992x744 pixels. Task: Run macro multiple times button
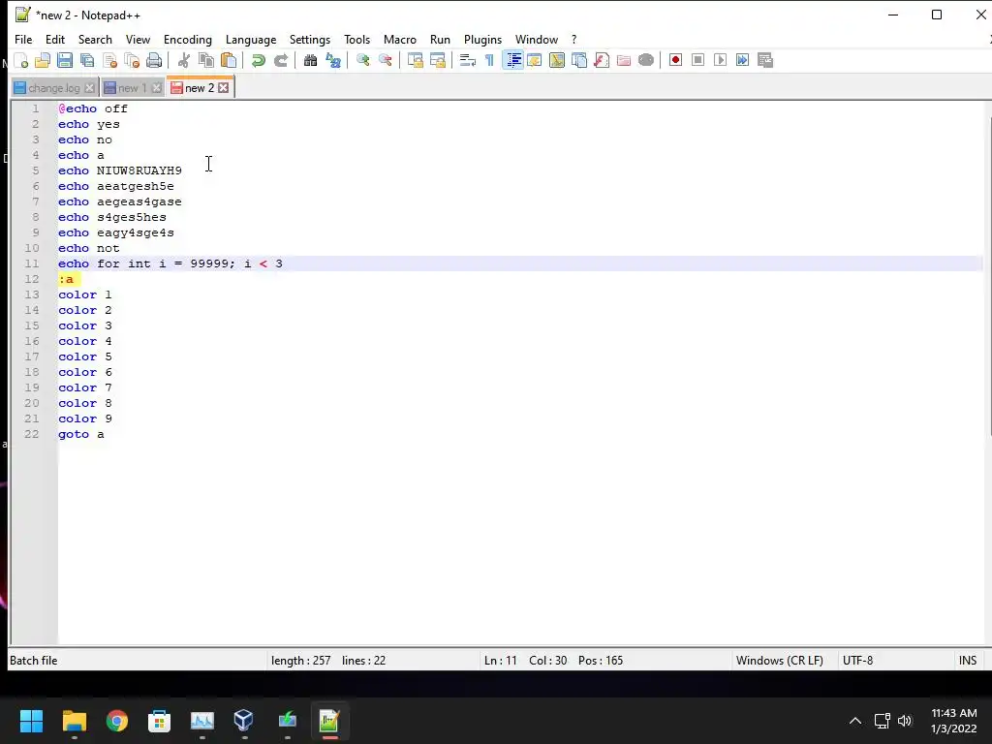tap(743, 60)
